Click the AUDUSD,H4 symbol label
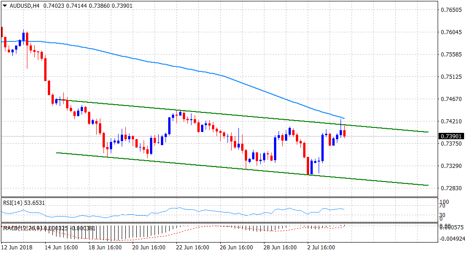 click(x=23, y=6)
